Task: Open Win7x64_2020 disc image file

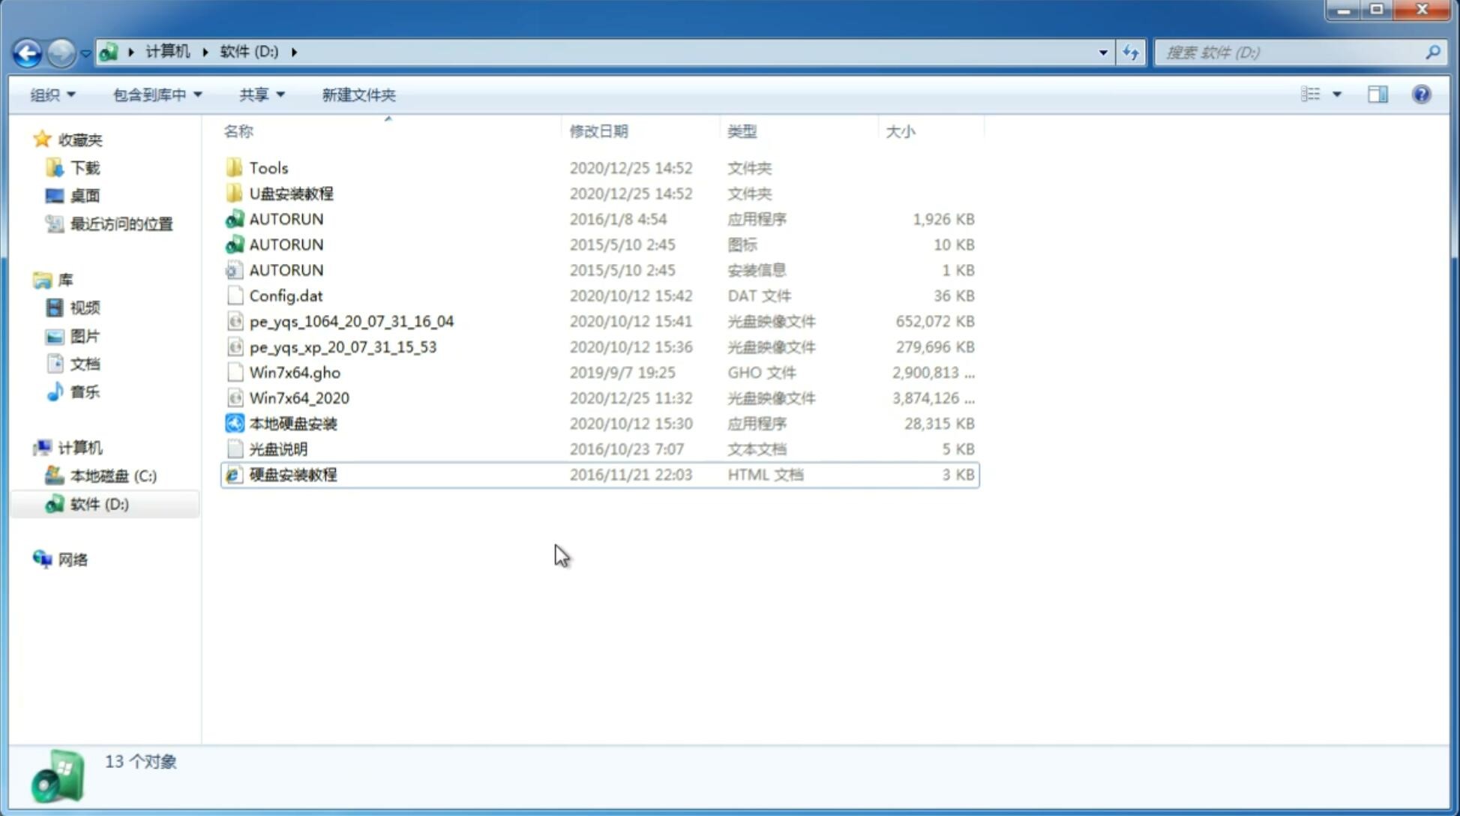Action: (298, 397)
